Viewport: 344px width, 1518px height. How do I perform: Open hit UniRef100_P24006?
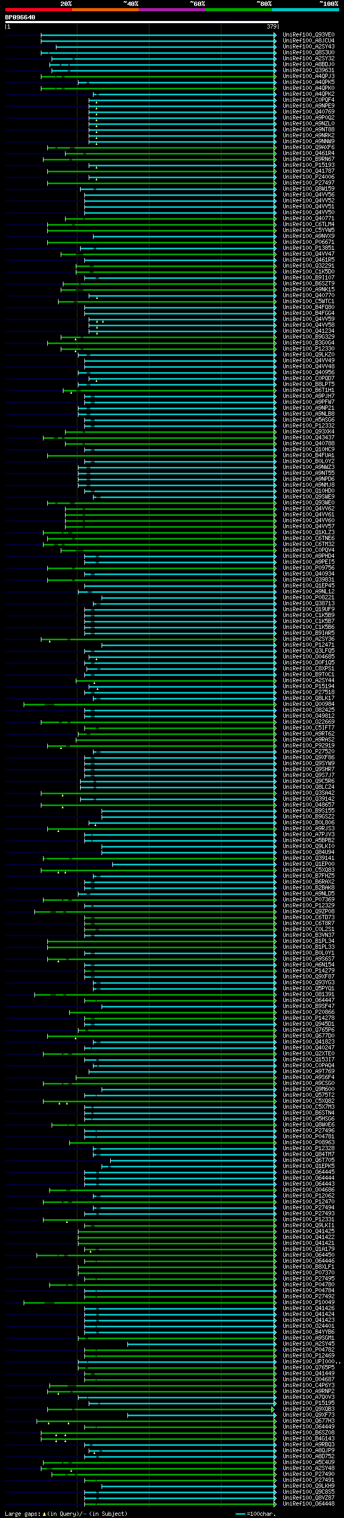coord(308,177)
